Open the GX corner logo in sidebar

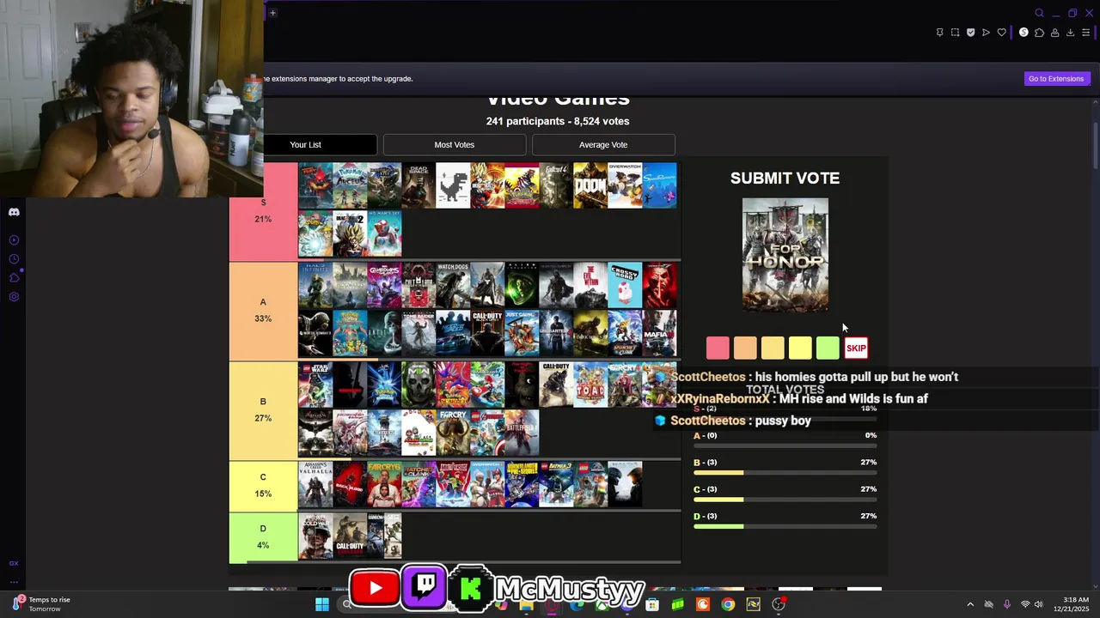coord(14,563)
